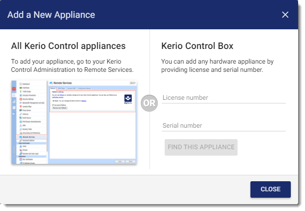Click the MyKerio logo in the screenshot
This screenshot has height=211, width=305.
click(x=128, y=99)
